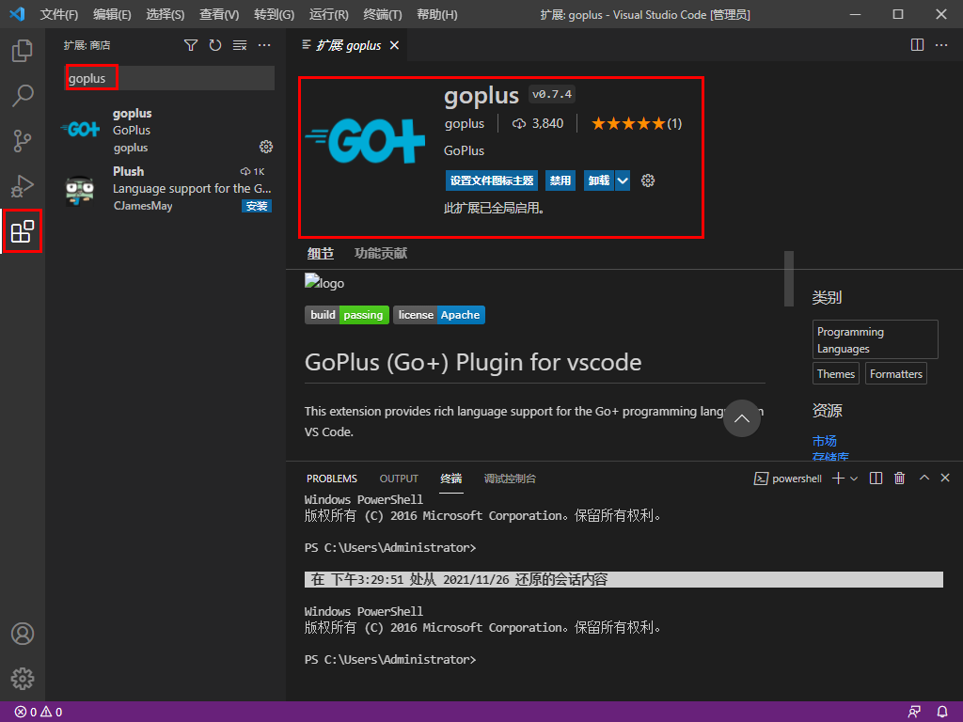Open the Search view in activity bar
The image size is (963, 722).
[23, 96]
